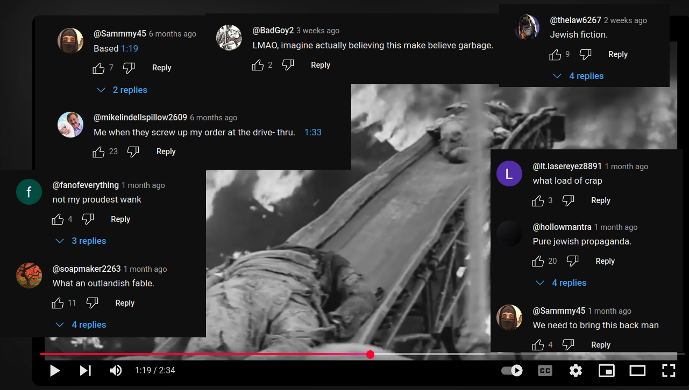Like the @fanofeverything comment
Image resolution: width=689 pixels, height=390 pixels.
[58, 220]
